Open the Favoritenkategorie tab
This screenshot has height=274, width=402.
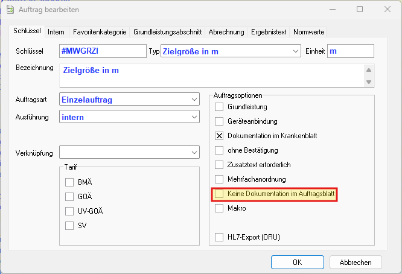pos(100,31)
